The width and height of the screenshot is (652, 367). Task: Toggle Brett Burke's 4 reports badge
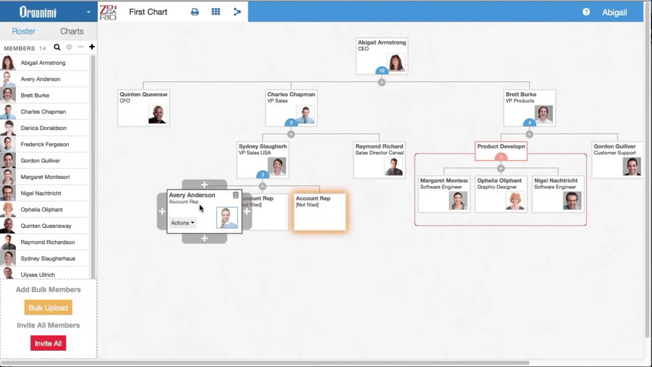coord(529,123)
